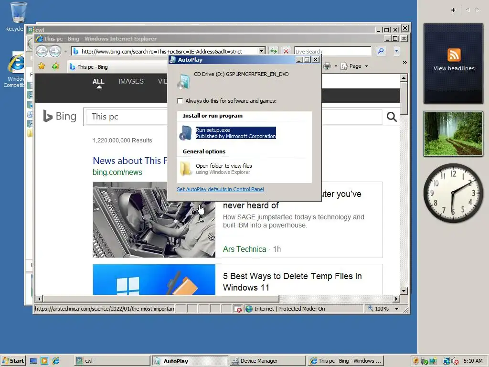Open the 'News about This P' headline link
The image size is (489, 367).
(130, 161)
